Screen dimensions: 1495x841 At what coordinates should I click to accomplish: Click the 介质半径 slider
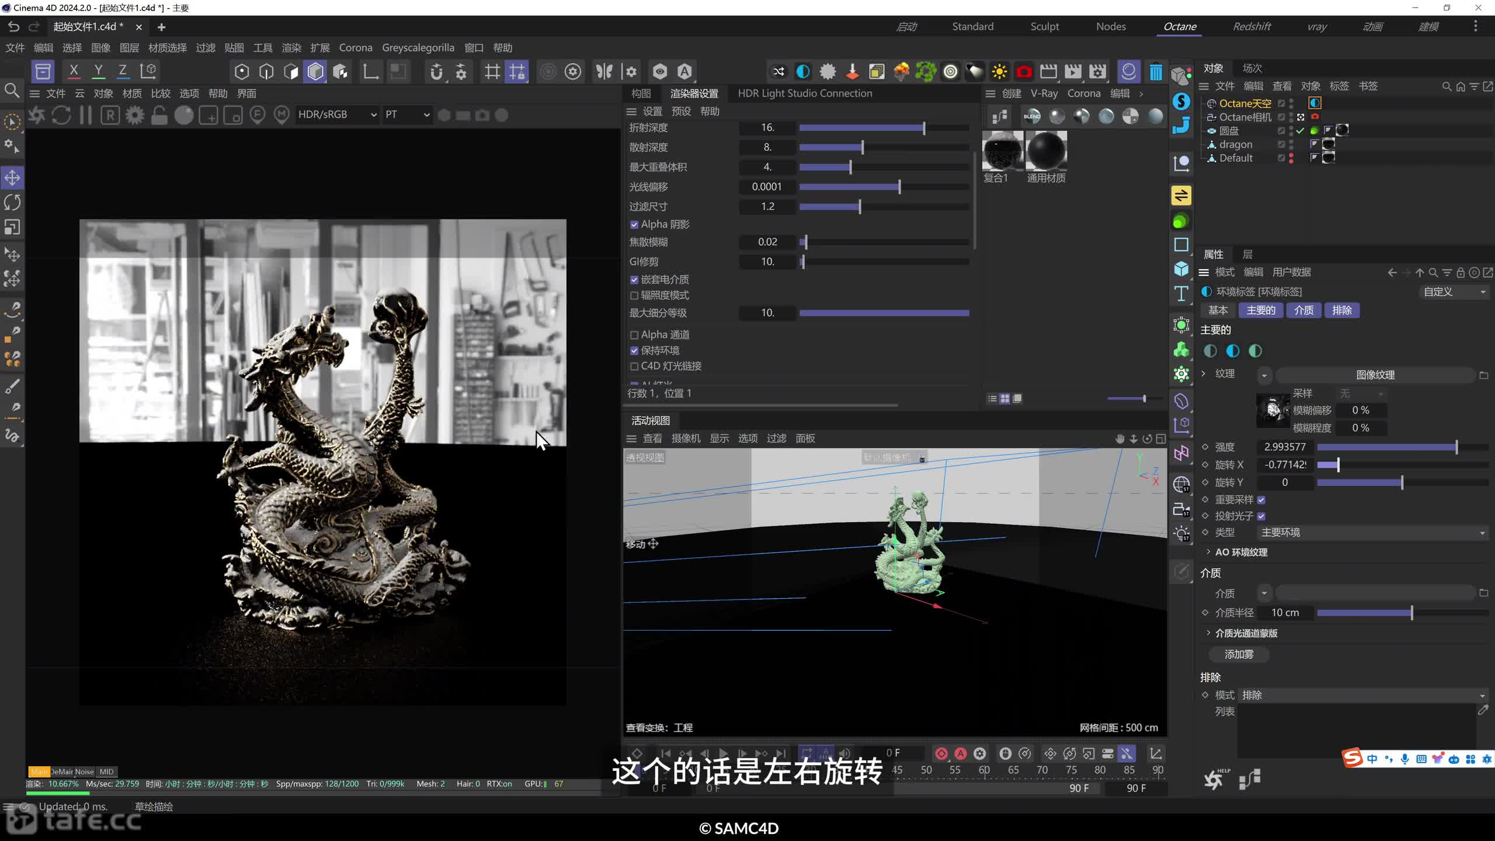(x=1403, y=613)
